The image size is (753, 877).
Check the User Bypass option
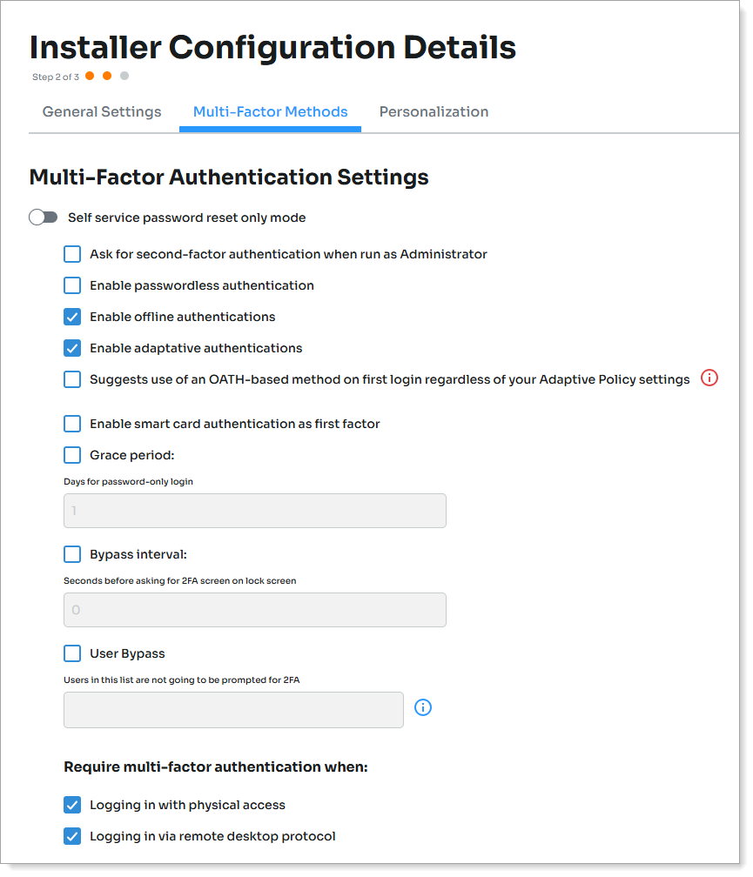click(72, 653)
